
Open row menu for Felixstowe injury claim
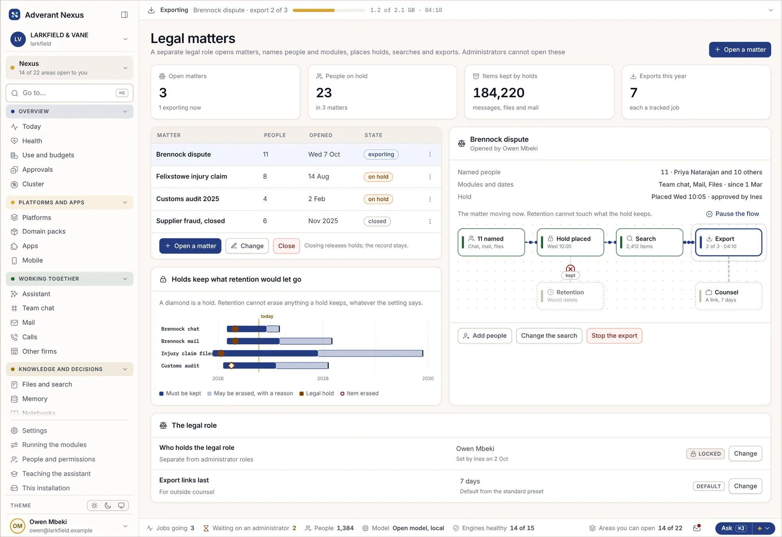pyautogui.click(x=430, y=177)
